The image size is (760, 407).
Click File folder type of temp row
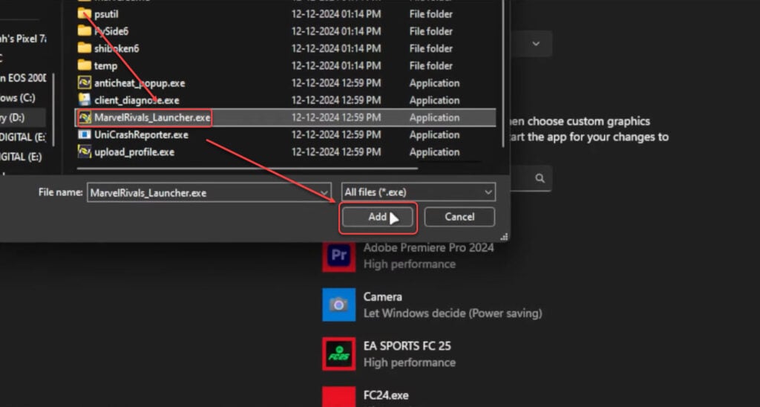coord(431,65)
